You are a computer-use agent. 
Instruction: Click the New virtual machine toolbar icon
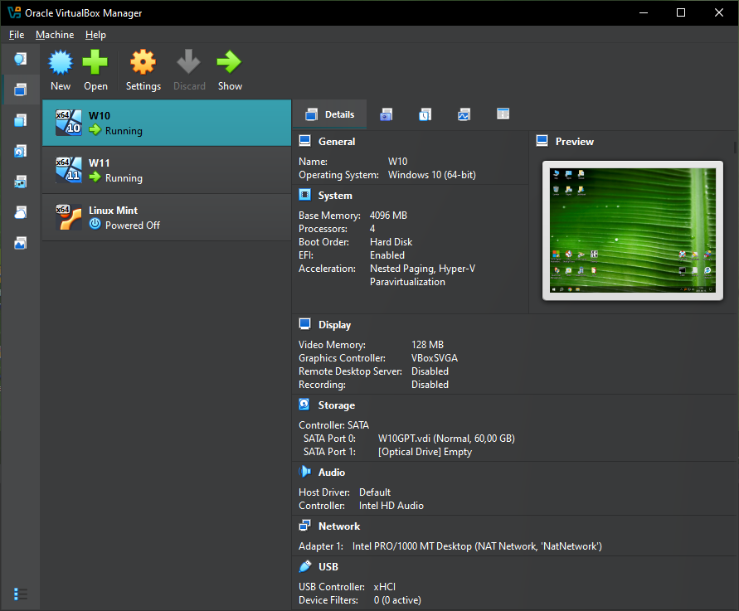pyautogui.click(x=61, y=70)
